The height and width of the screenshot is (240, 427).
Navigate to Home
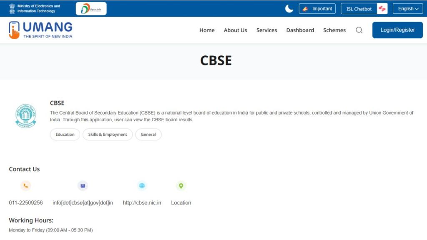(x=207, y=30)
